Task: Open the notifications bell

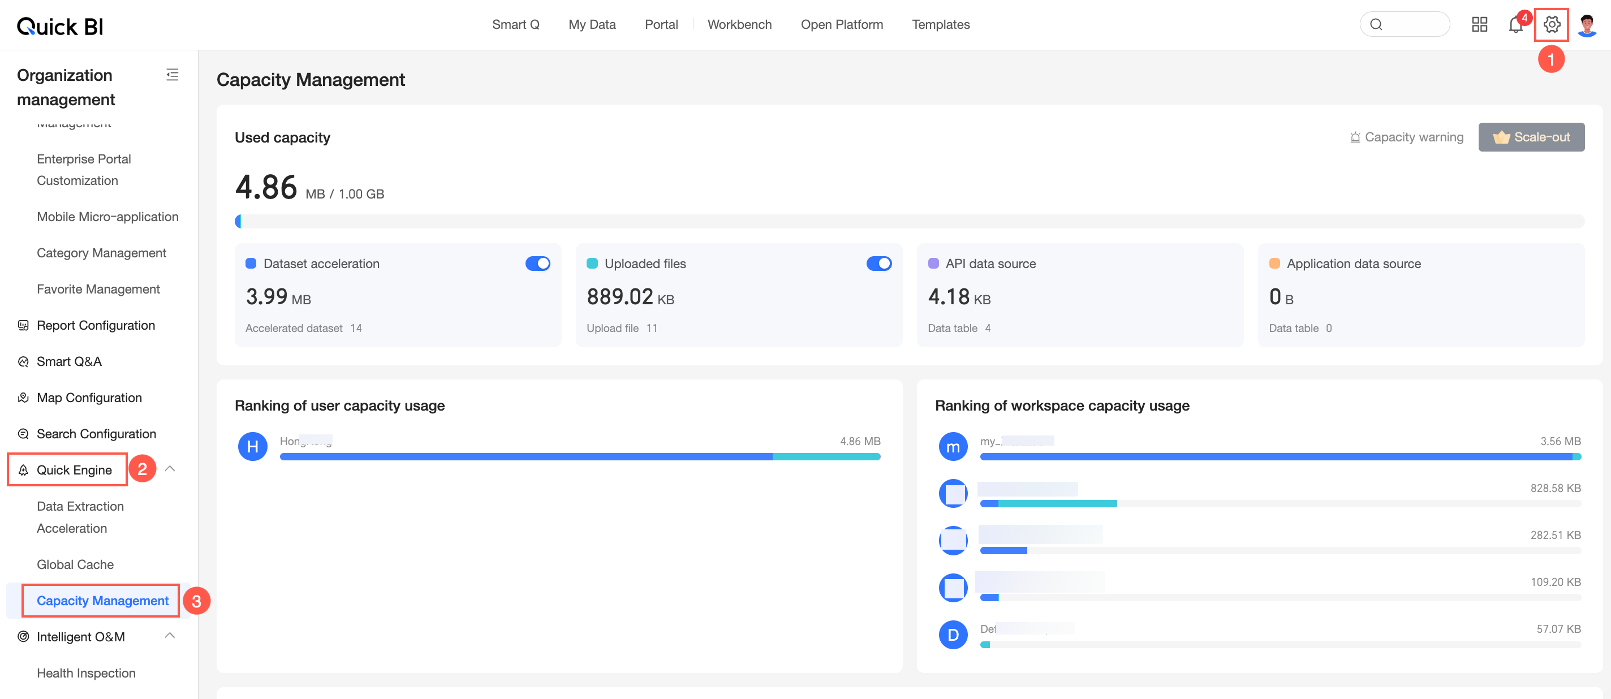Action: coord(1515,24)
